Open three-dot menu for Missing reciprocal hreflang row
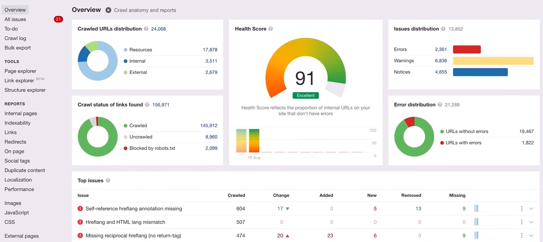Screen dimensions: 543x242 click(x=521, y=235)
